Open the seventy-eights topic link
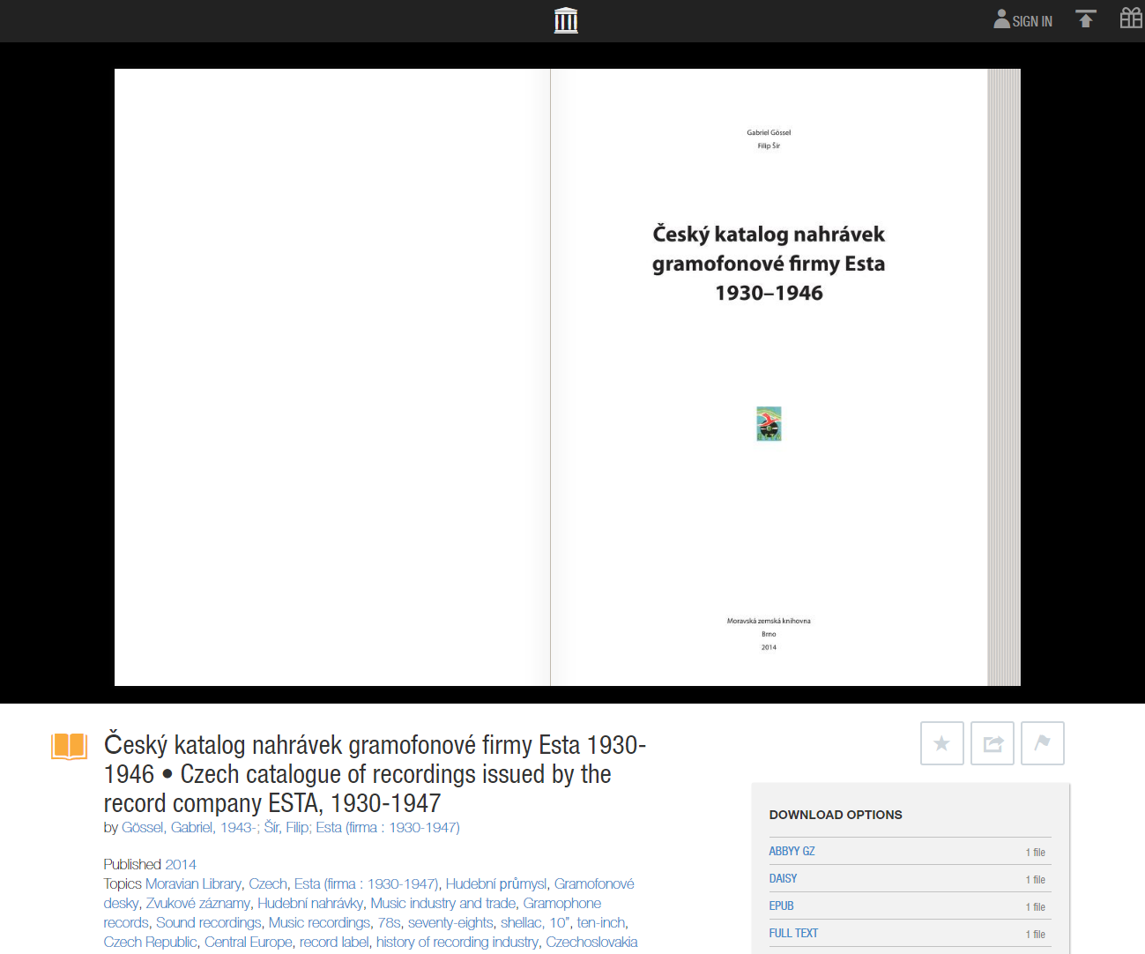The image size is (1145, 954). click(450, 922)
